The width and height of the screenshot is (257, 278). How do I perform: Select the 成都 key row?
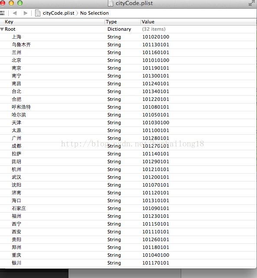click(16, 146)
